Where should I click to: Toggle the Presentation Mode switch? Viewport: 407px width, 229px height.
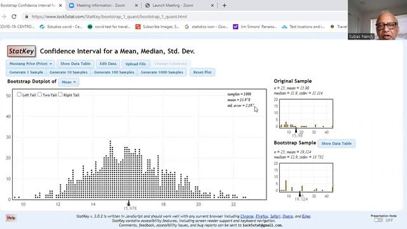coord(378,220)
